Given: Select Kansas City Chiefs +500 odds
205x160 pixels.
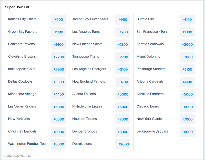Looking at the screenshot, I should 59,19.
